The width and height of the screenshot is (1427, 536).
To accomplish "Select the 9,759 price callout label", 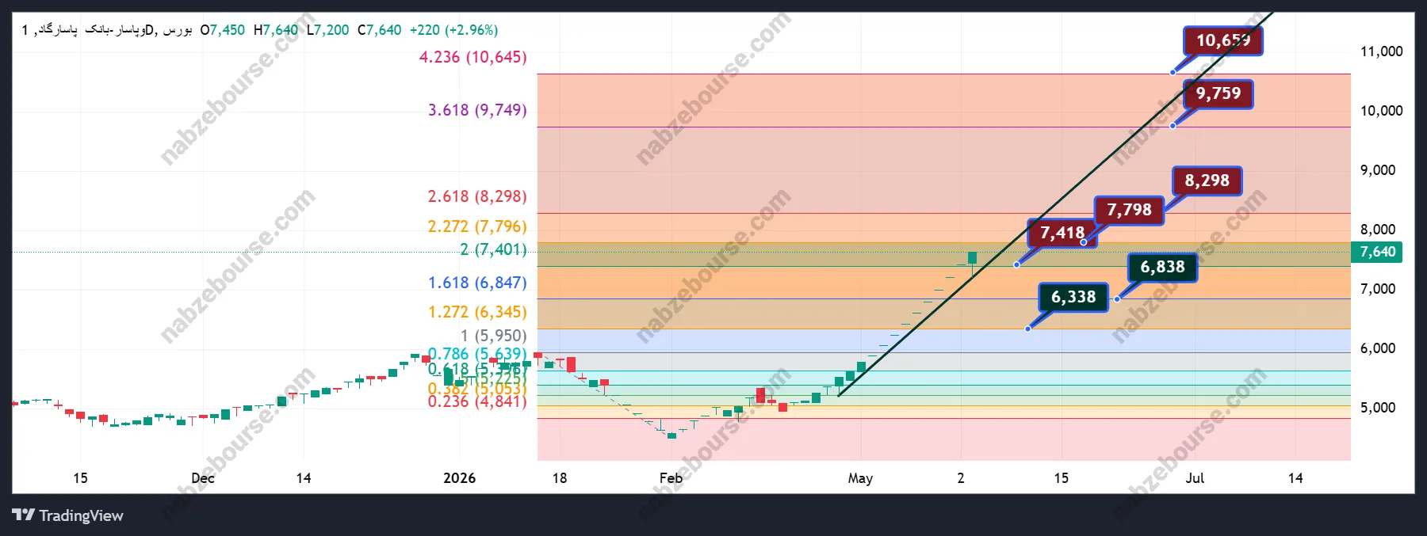I will [1218, 93].
